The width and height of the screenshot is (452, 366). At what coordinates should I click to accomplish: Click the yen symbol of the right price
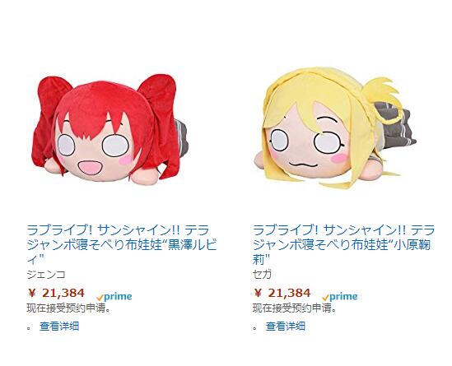tap(258, 294)
